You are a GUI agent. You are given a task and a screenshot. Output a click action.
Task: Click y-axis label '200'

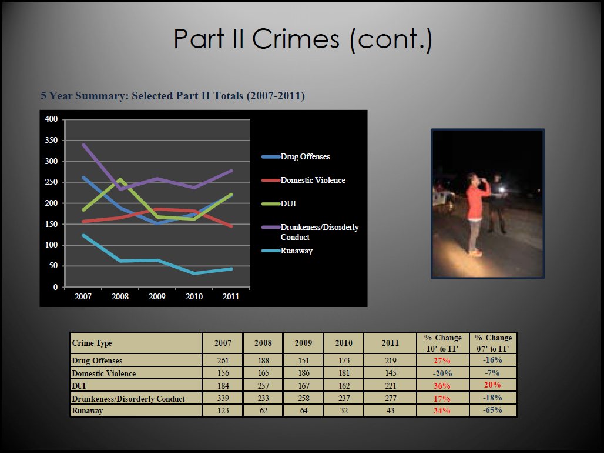51,203
